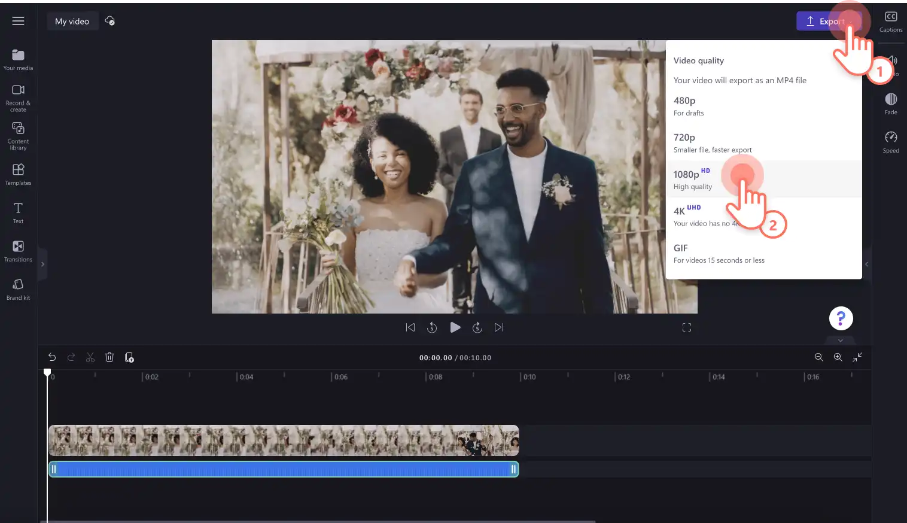Redo the last action
The image size is (907, 523).
tap(71, 357)
